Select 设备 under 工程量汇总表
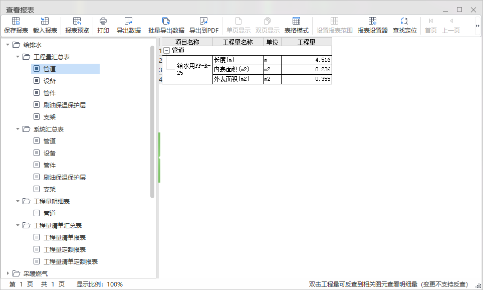This screenshot has height=290, width=483. coord(49,81)
